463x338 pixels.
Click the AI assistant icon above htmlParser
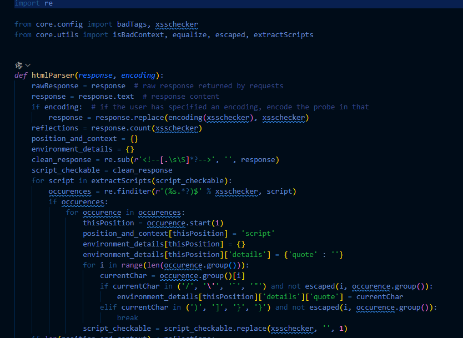pyautogui.click(x=19, y=65)
